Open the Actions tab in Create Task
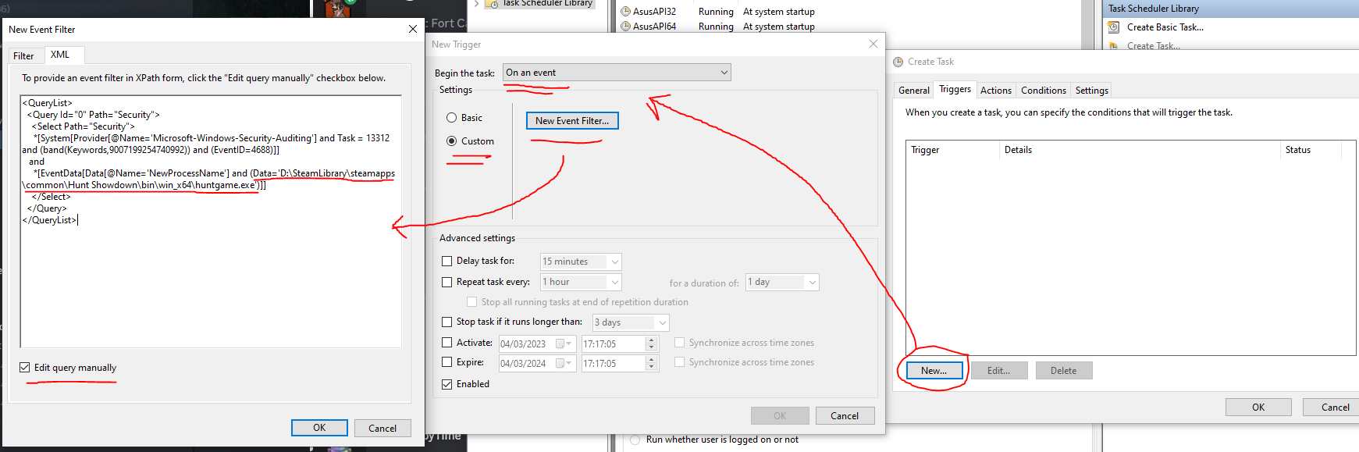The image size is (1359, 452). [x=996, y=91]
